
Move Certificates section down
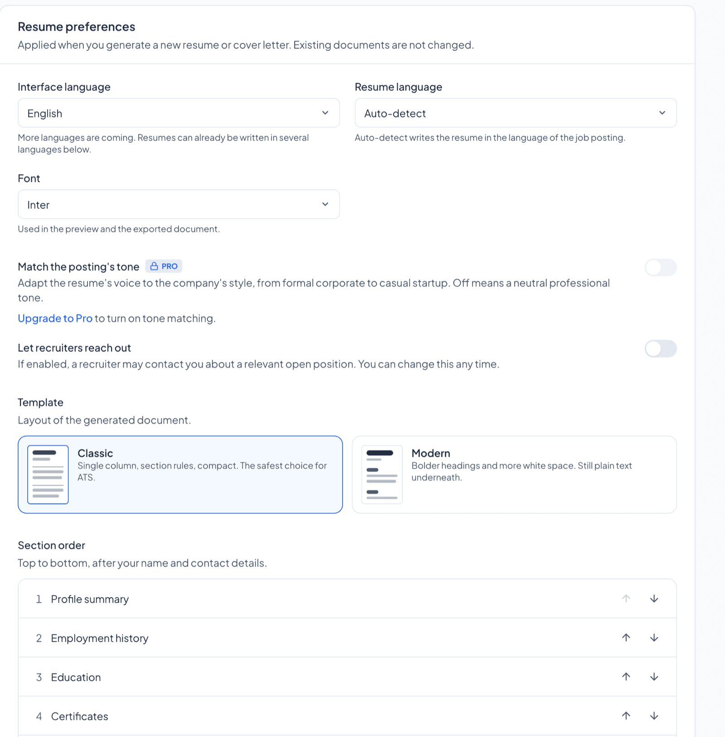pyautogui.click(x=654, y=715)
